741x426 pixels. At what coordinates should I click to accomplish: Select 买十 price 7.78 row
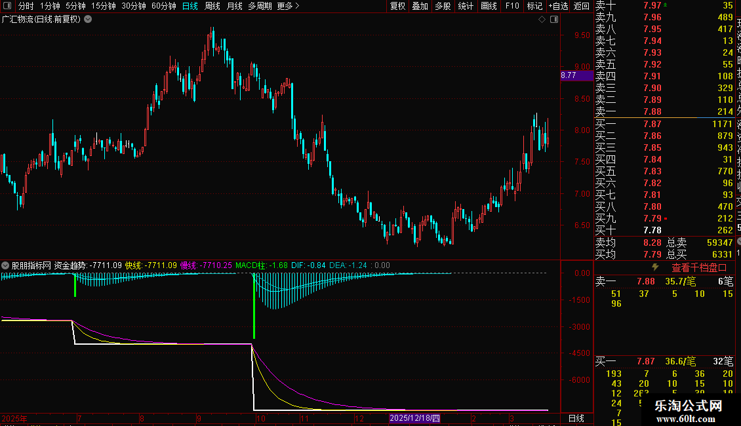tap(664, 231)
